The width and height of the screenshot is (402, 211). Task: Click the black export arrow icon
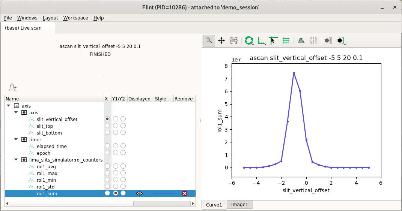click(341, 40)
